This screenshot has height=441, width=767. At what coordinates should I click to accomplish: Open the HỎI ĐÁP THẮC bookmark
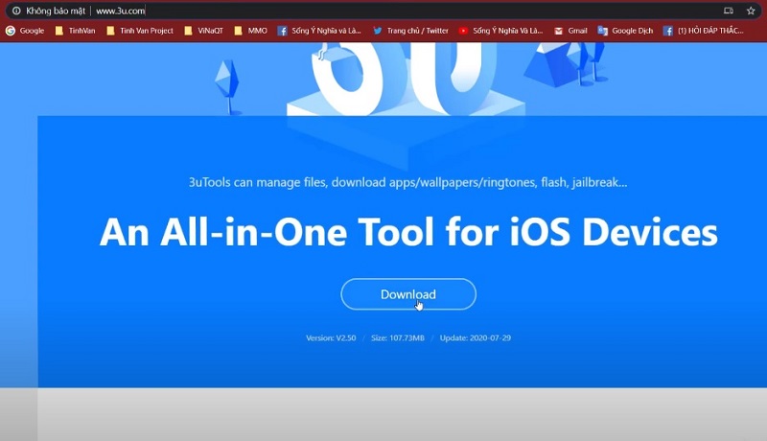pyautogui.click(x=704, y=31)
